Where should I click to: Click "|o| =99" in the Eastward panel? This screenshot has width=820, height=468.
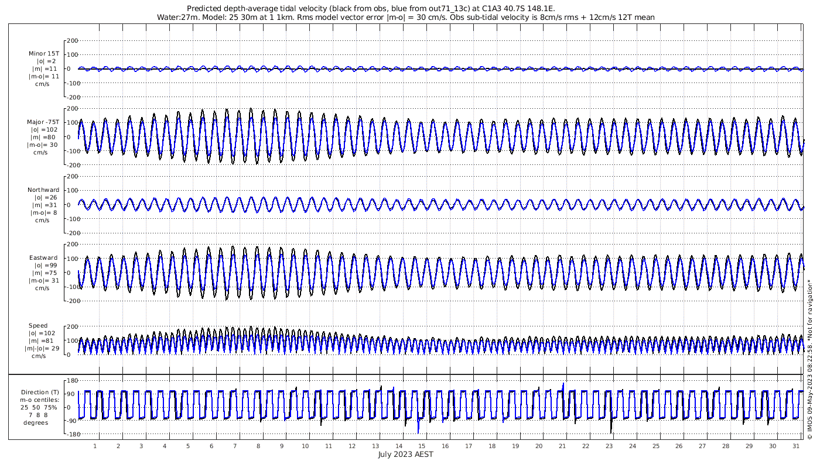(x=45, y=265)
